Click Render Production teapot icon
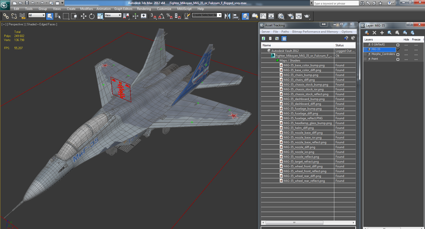 [307, 16]
